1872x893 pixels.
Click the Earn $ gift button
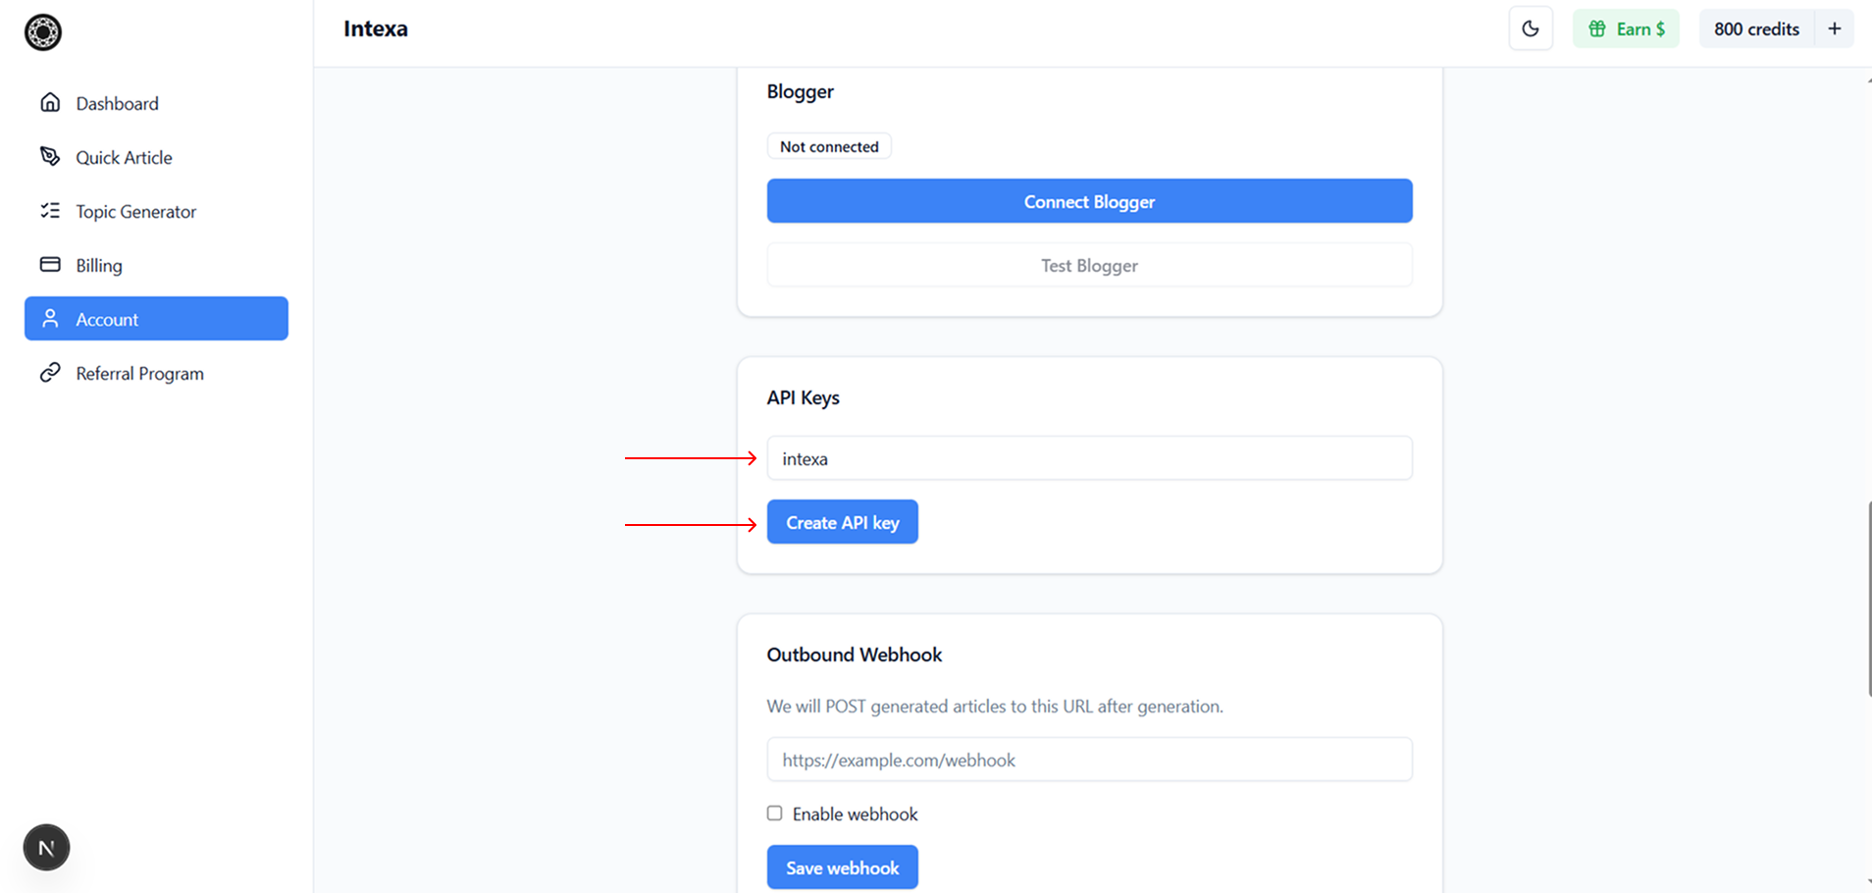click(1626, 28)
